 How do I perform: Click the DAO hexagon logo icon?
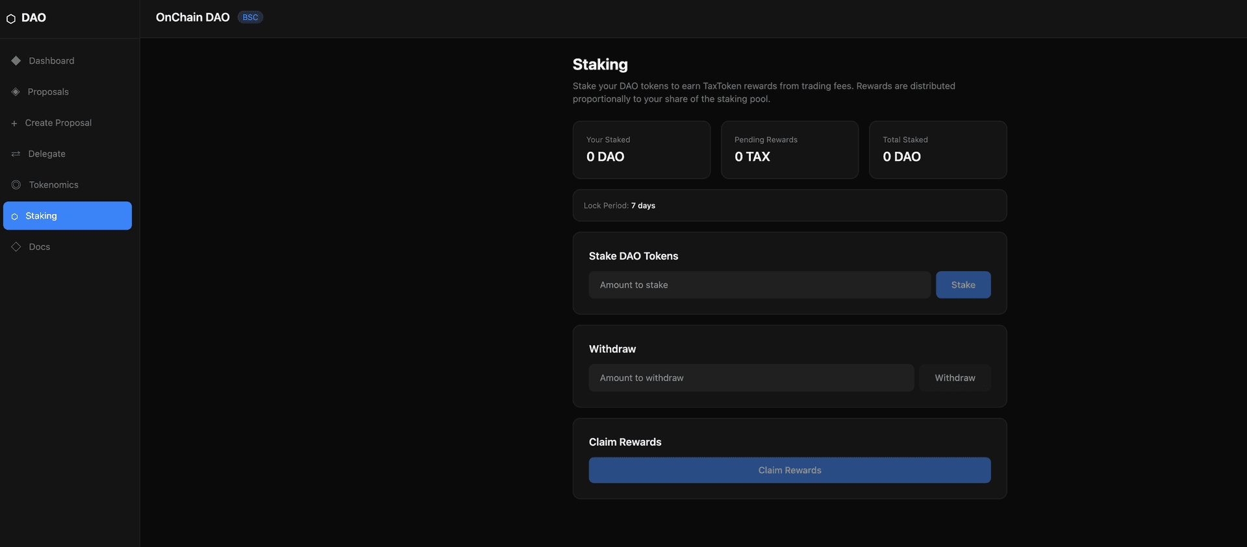(x=11, y=19)
